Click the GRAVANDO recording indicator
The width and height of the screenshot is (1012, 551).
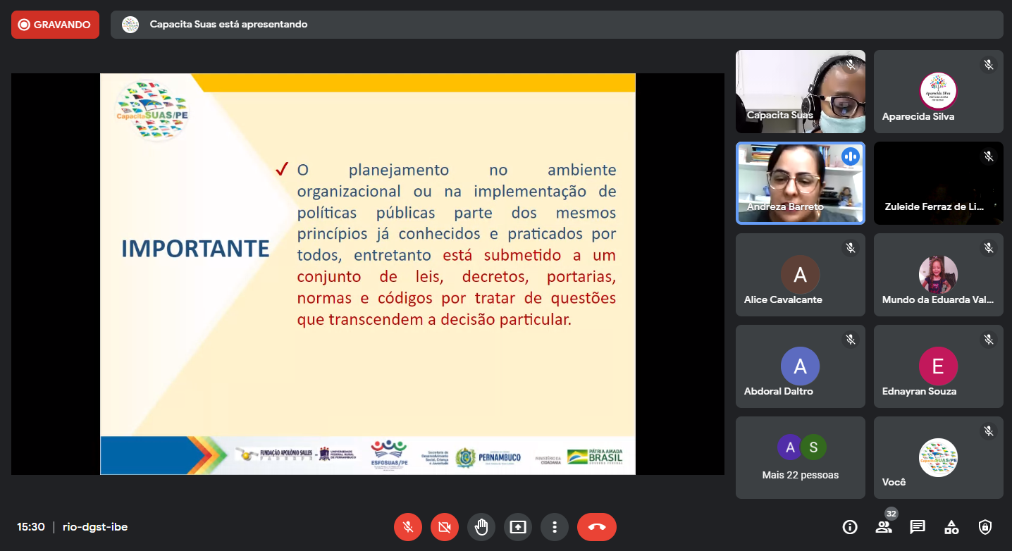[55, 25]
